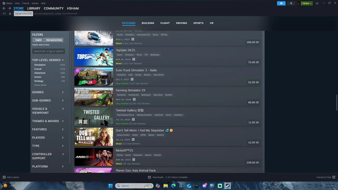Open Copilot from the taskbar
Screen dimensions: 338x190
point(158,186)
